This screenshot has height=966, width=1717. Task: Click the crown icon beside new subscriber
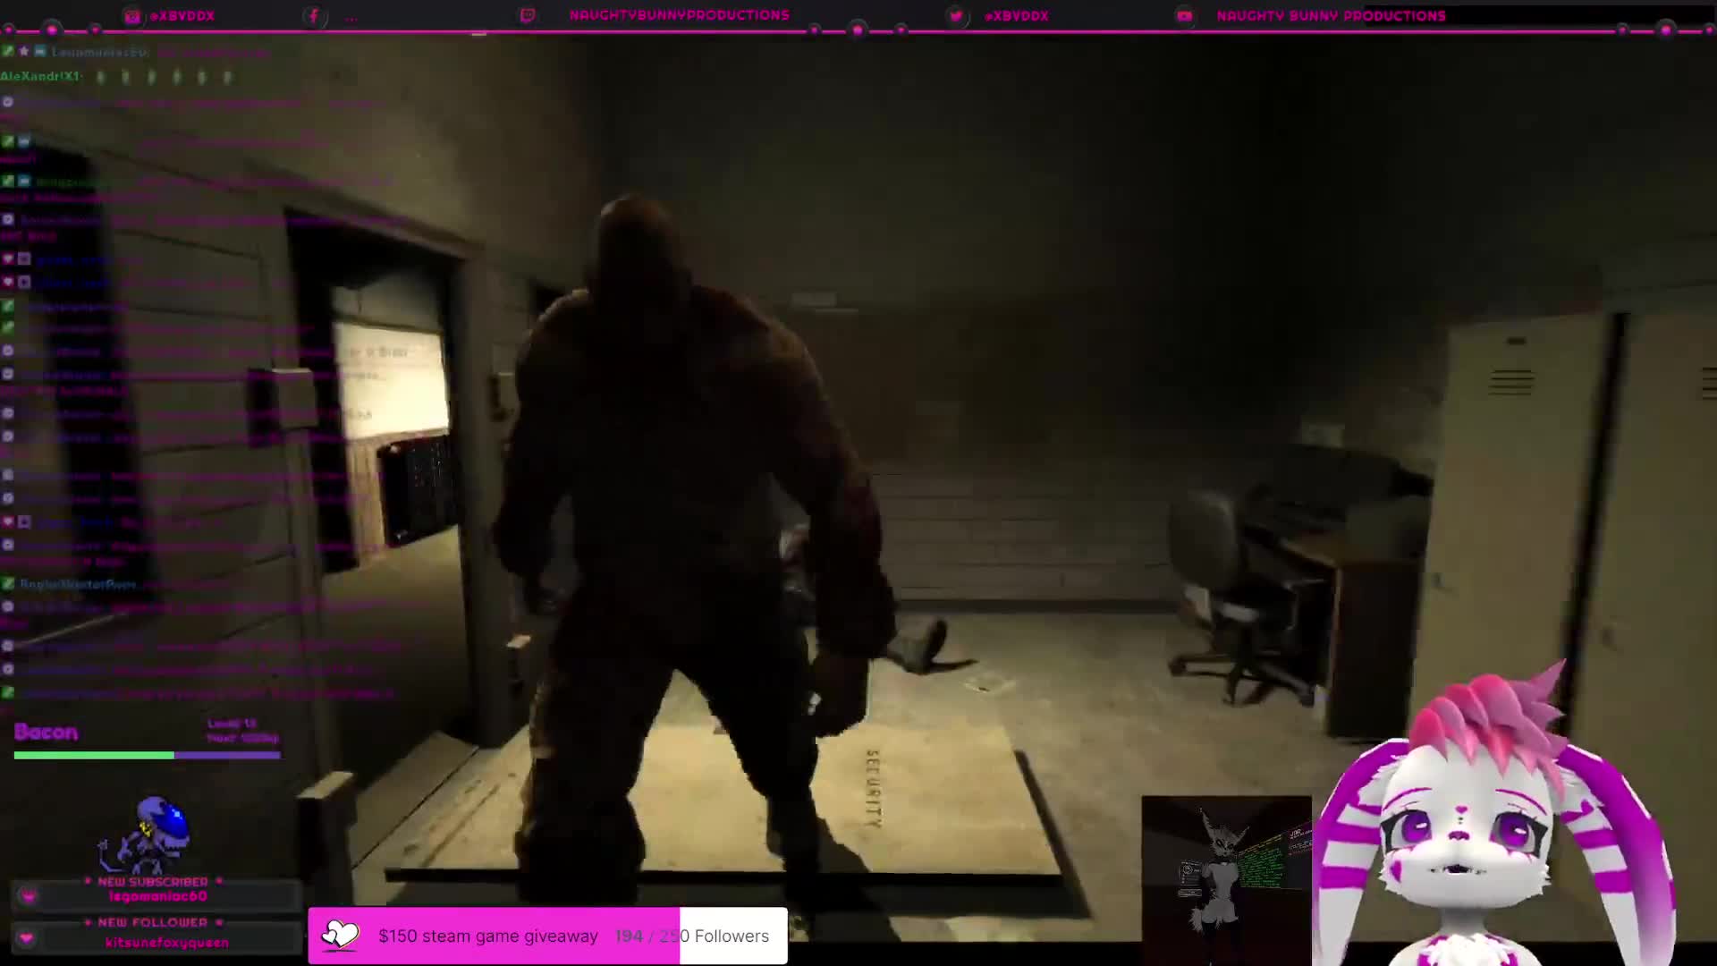tap(28, 895)
